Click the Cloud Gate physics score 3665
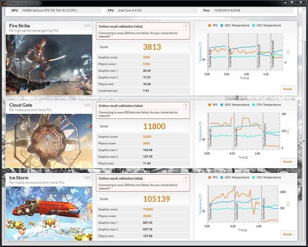308x247 pixels. point(146,143)
